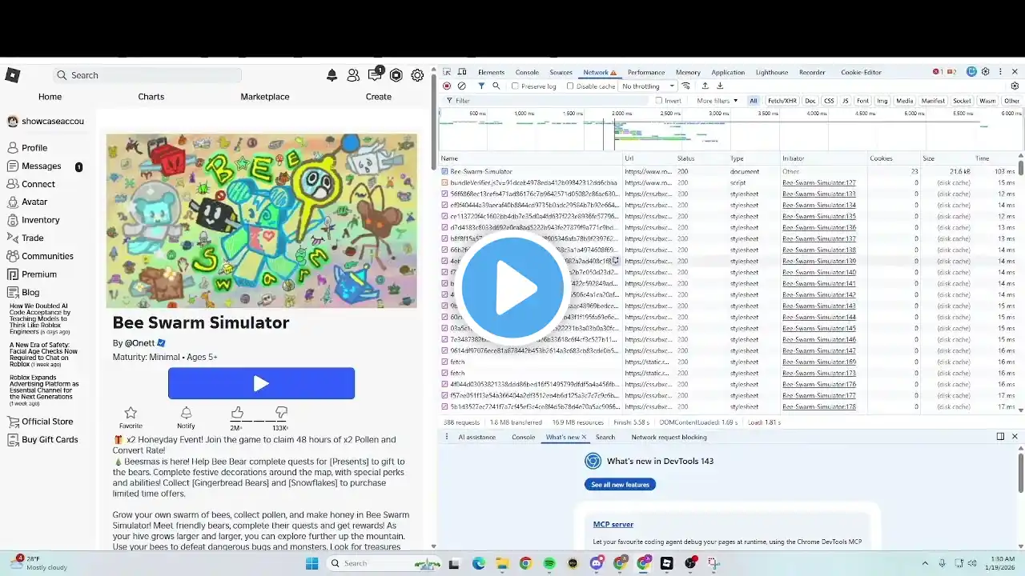Open the Network request blocking drawer tab
Image resolution: width=1025 pixels, height=576 pixels.
(x=669, y=437)
